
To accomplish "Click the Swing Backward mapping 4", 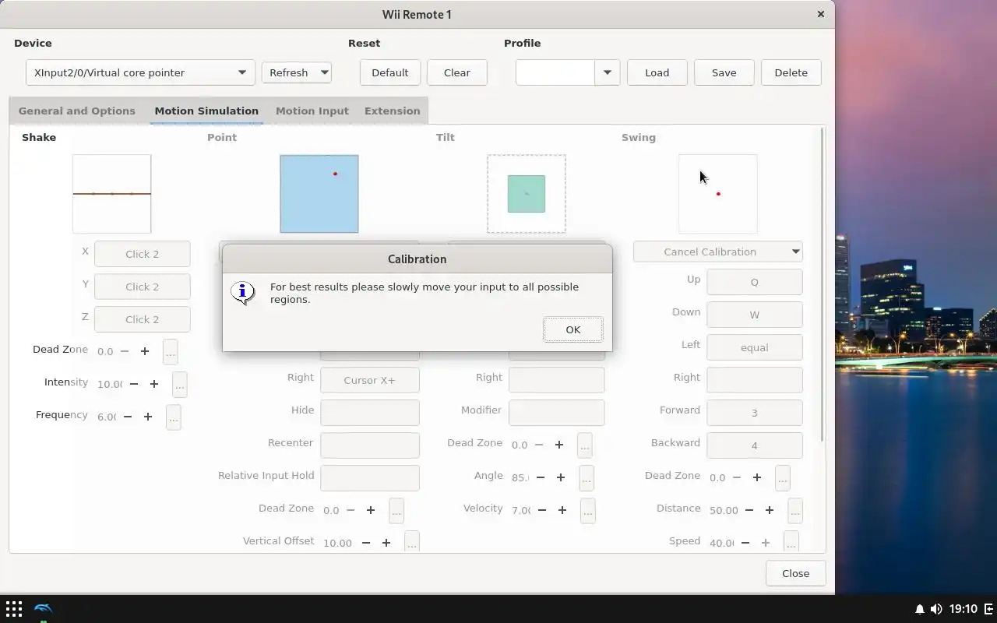I will click(754, 445).
